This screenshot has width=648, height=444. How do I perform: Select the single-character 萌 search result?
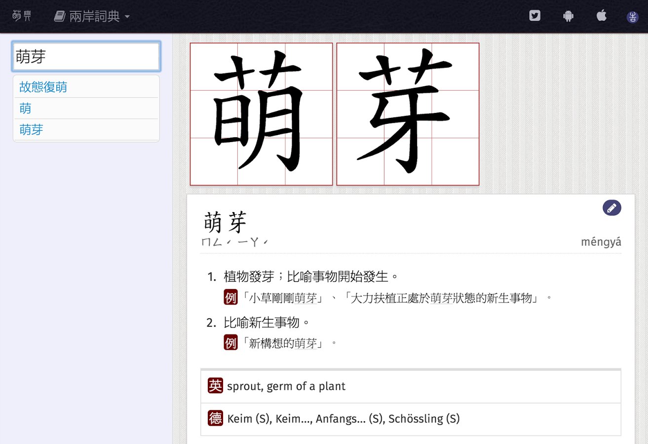(x=86, y=109)
